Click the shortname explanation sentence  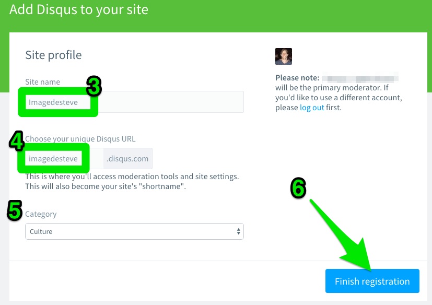click(106, 186)
